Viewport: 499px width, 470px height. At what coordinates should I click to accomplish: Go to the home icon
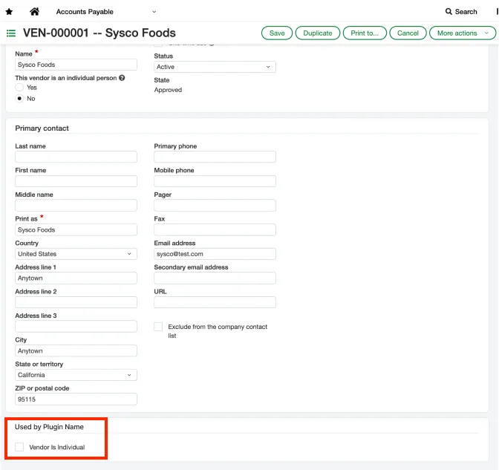click(34, 11)
